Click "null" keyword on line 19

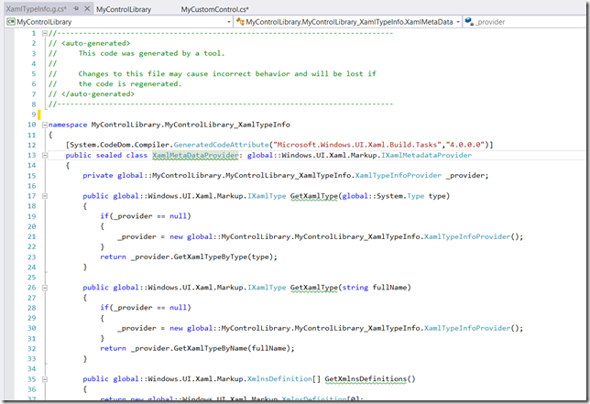coord(178,216)
